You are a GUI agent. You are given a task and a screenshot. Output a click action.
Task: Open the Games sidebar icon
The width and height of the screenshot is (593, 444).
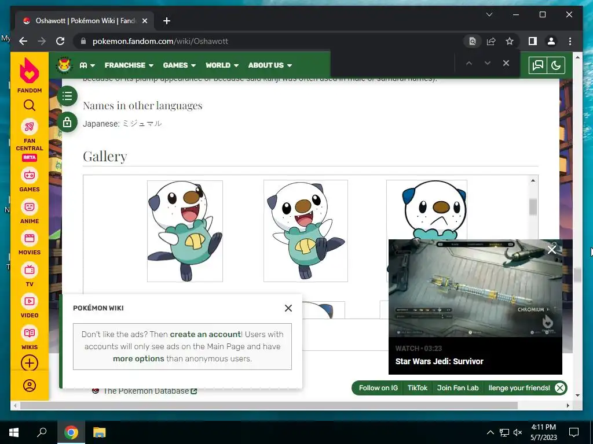[30, 175]
